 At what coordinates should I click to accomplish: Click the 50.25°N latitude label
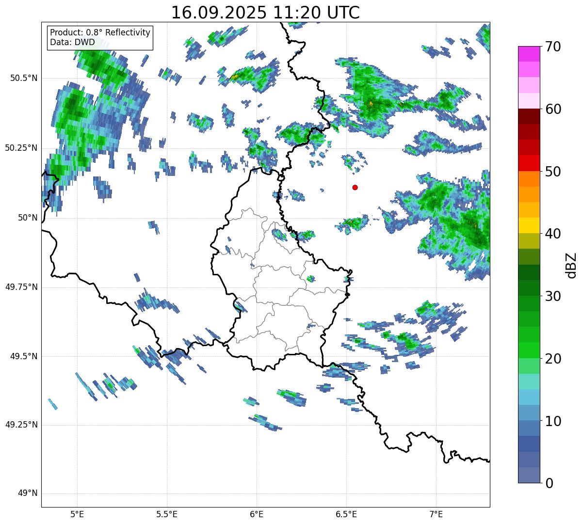point(21,148)
